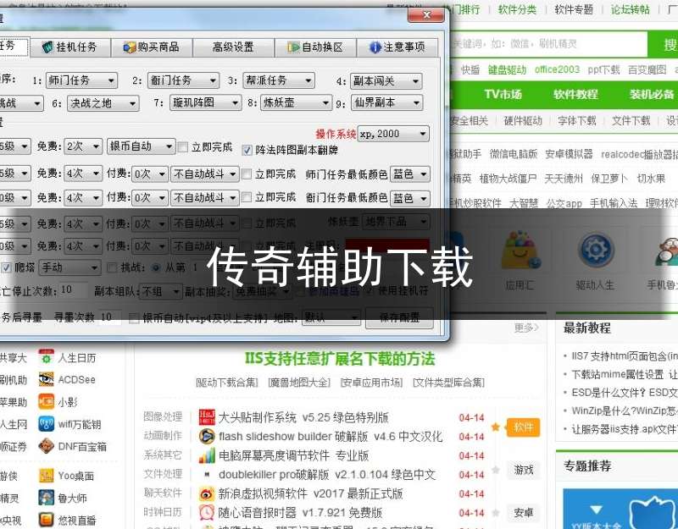Click the star icon beside 软件 tab
The image size is (678, 529).
click(496, 427)
